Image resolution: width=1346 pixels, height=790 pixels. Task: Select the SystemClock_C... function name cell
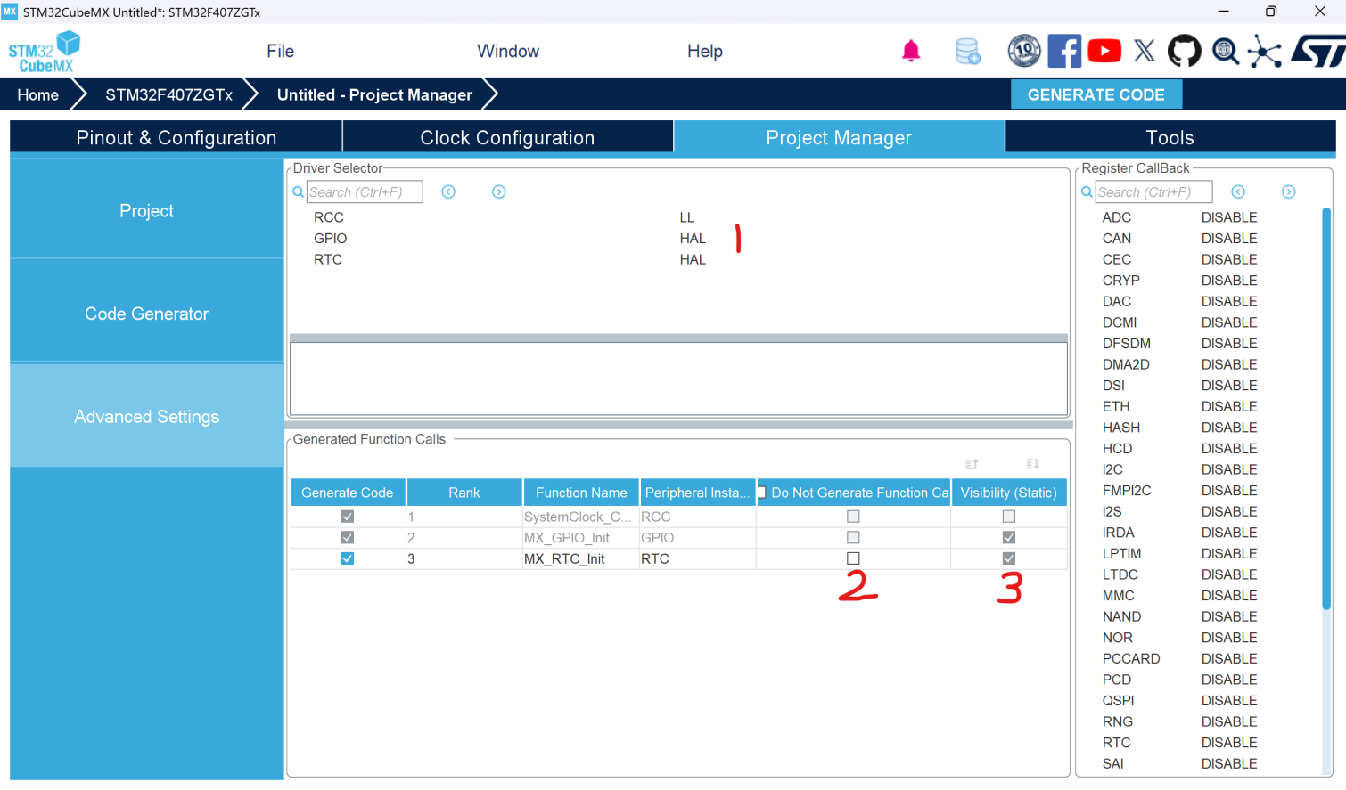(x=581, y=517)
